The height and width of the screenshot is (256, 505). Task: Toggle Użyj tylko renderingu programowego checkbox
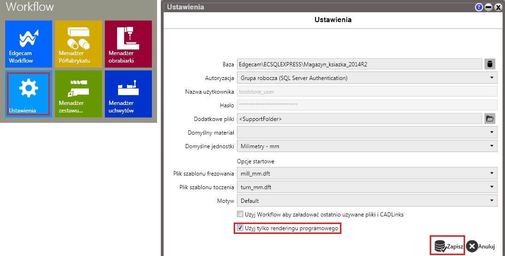pyautogui.click(x=240, y=228)
